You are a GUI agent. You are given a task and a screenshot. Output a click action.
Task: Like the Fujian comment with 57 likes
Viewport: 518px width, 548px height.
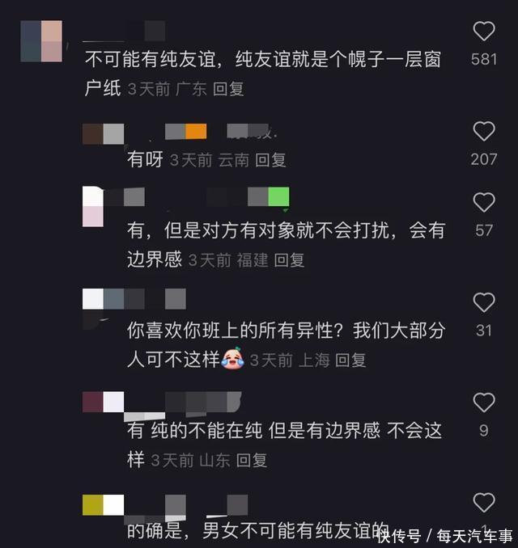click(x=484, y=202)
